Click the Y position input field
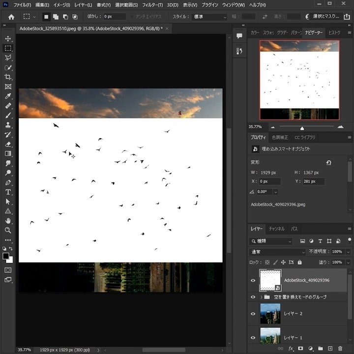Viewport: 354px width, 354px height. [313, 181]
